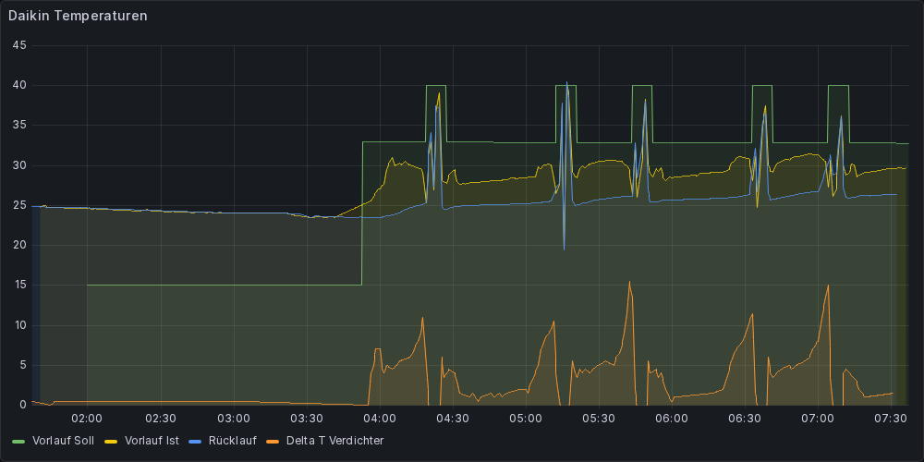Open color picker for orange Delta T swatch

point(273,441)
